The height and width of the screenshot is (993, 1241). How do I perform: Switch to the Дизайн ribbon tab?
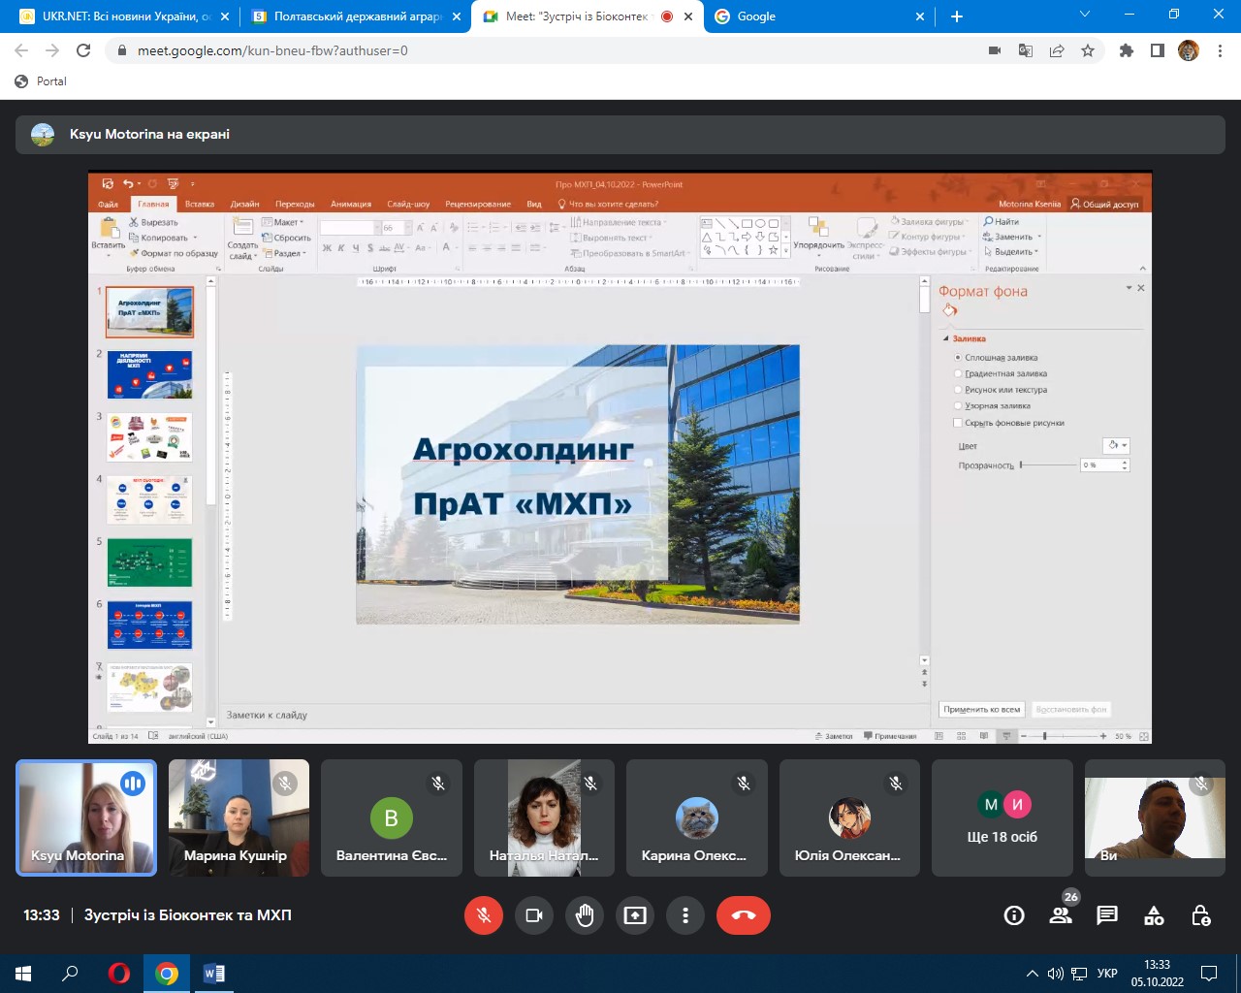click(244, 205)
